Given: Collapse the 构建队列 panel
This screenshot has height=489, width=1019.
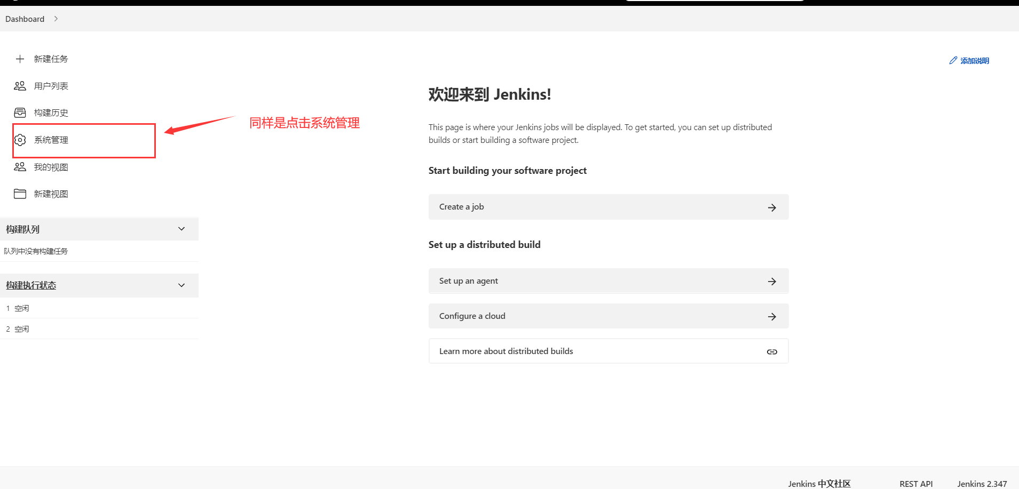Looking at the screenshot, I should pos(181,229).
